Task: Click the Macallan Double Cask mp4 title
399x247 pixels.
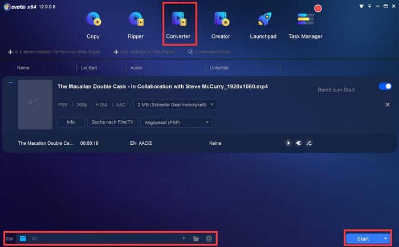Action: (162, 86)
